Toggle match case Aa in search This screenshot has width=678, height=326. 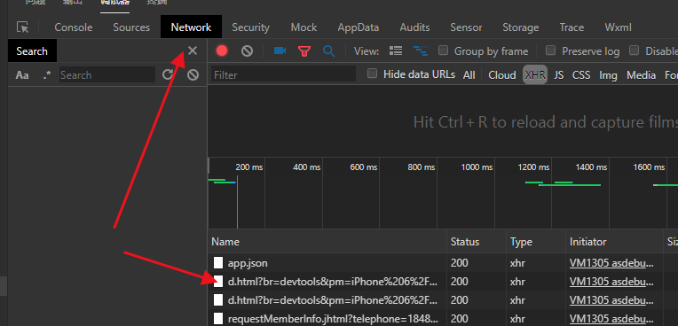pos(22,75)
